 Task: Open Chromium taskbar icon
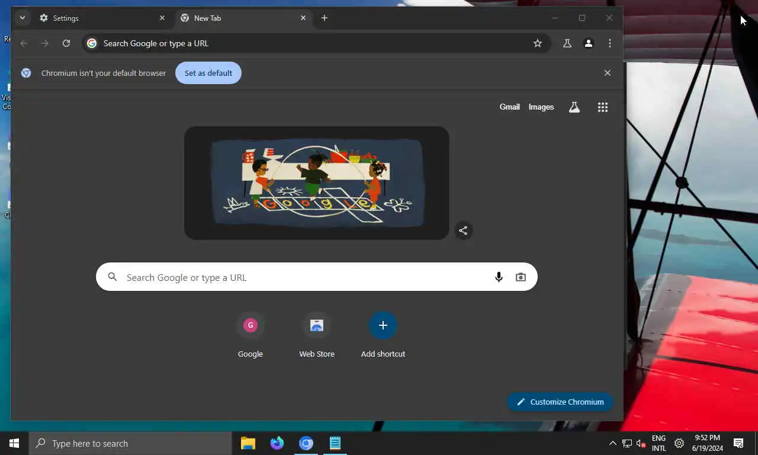[306, 443]
